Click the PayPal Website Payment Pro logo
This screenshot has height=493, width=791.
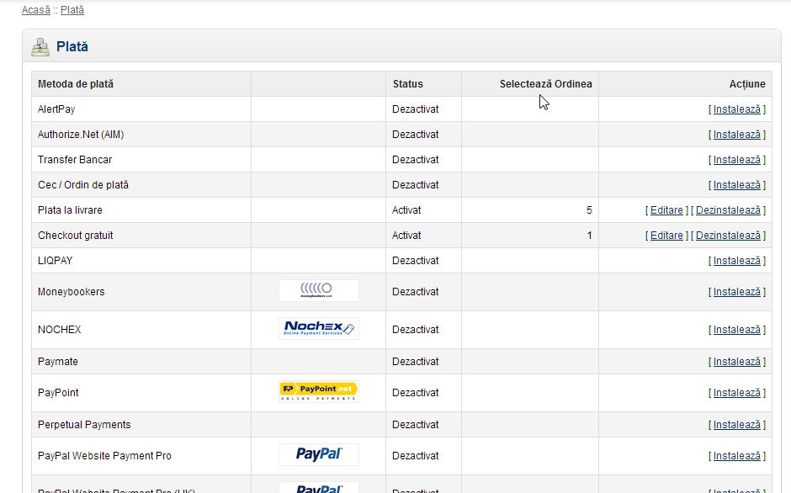pyautogui.click(x=318, y=455)
